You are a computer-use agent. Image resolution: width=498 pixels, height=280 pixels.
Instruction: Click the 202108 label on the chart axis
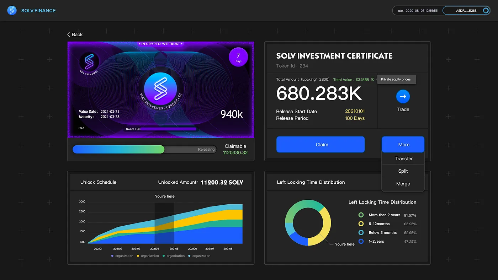[x=228, y=249]
